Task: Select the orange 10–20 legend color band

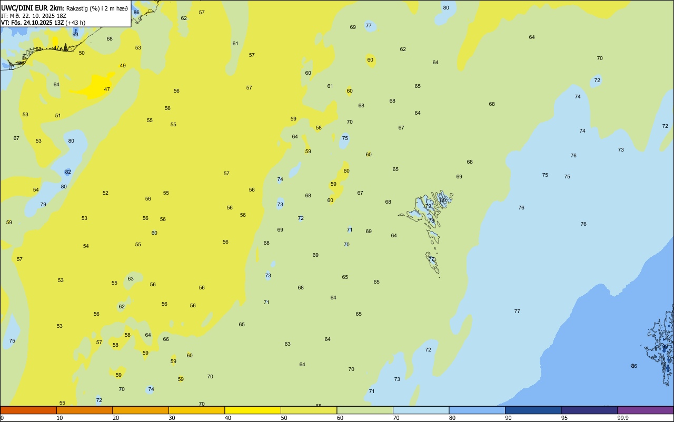Action: [x=84, y=410]
